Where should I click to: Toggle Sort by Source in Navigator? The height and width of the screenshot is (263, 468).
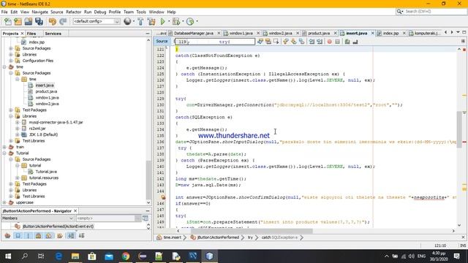[x=81, y=235]
